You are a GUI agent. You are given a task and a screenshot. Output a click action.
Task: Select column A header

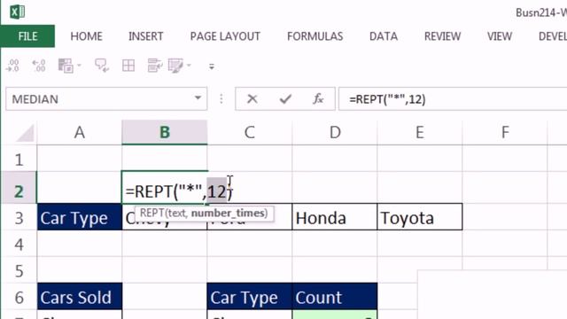click(x=80, y=132)
